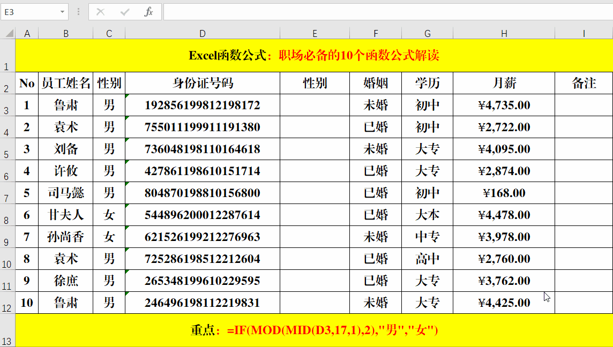Click the name cell '许攸'
The height and width of the screenshot is (347, 613).
click(66, 171)
